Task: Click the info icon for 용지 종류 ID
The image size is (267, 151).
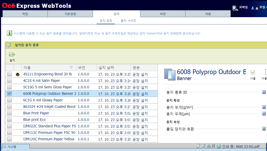Action: (264, 92)
